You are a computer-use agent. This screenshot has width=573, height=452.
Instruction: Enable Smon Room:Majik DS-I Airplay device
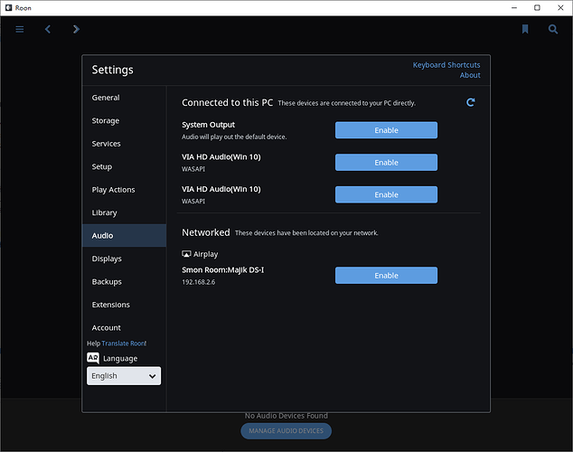tap(386, 275)
